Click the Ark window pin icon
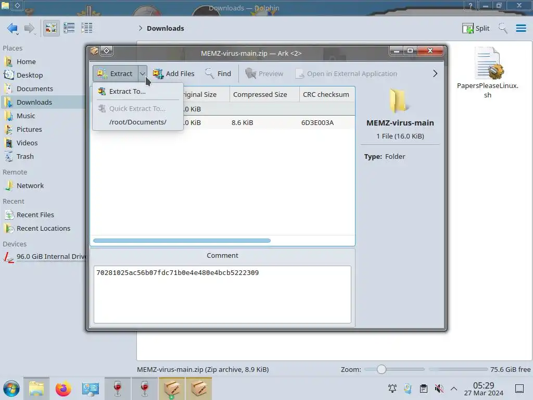 (x=106, y=51)
